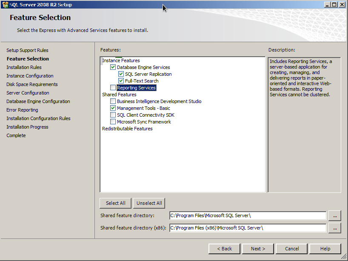The height and width of the screenshot is (261, 348).
Task: Click Installation Progress step
Action: tap(27, 127)
